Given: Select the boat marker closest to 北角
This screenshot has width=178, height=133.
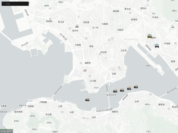Looking at the screenshot, I should [136, 87].
